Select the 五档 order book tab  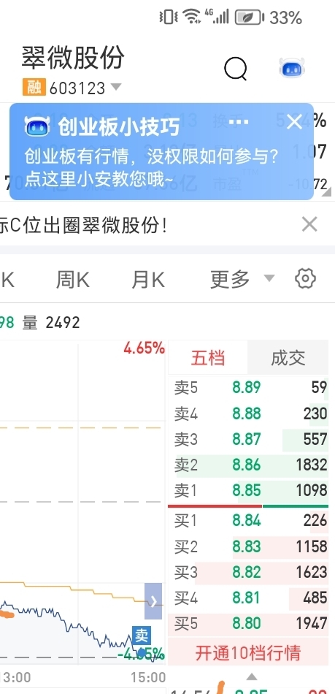[x=208, y=358]
